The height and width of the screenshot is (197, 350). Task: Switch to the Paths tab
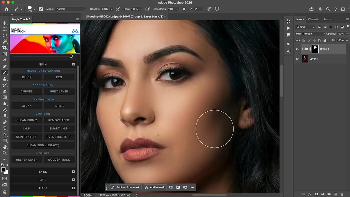[327, 19]
